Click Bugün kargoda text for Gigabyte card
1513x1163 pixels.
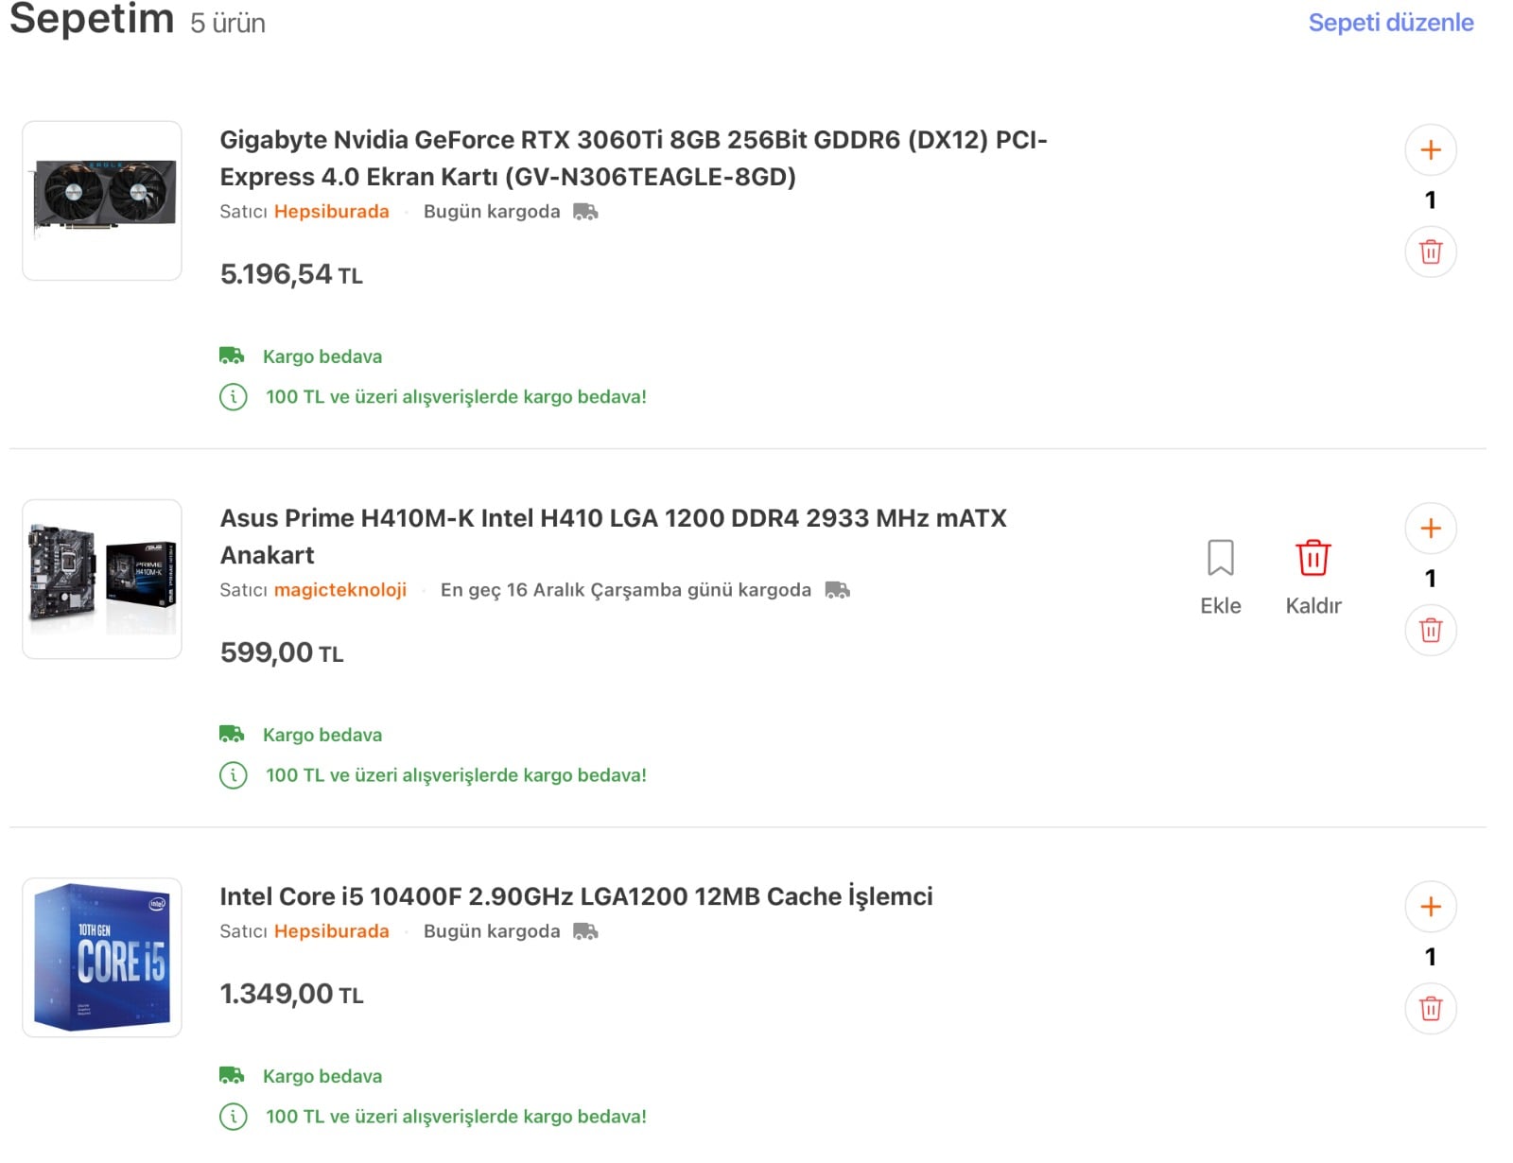pyautogui.click(x=492, y=212)
